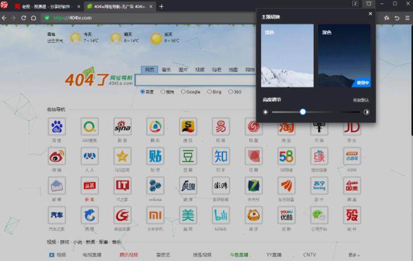Open the Weibo eye logo icon

pos(57,156)
